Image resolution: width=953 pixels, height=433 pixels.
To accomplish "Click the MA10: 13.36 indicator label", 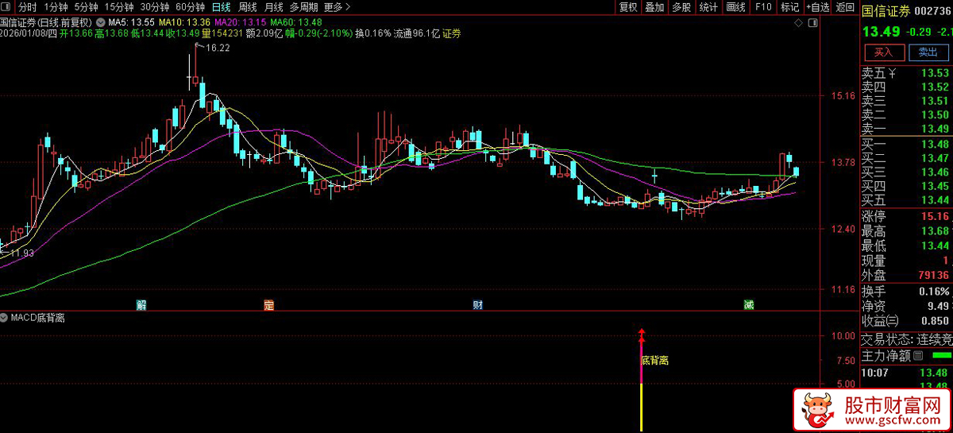I will (x=184, y=21).
